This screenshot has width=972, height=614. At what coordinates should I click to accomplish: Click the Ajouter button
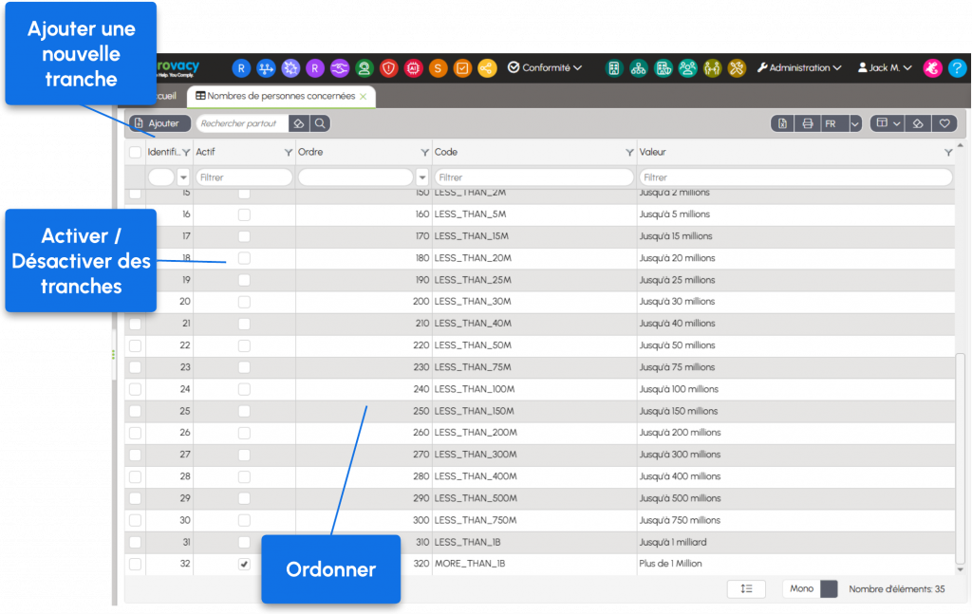159,123
